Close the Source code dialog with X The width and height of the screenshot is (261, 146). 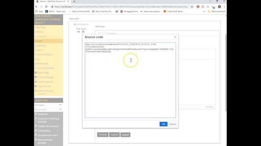175,37
